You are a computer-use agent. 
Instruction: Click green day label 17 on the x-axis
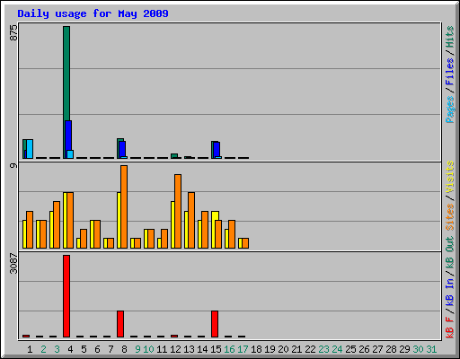[x=243, y=349]
